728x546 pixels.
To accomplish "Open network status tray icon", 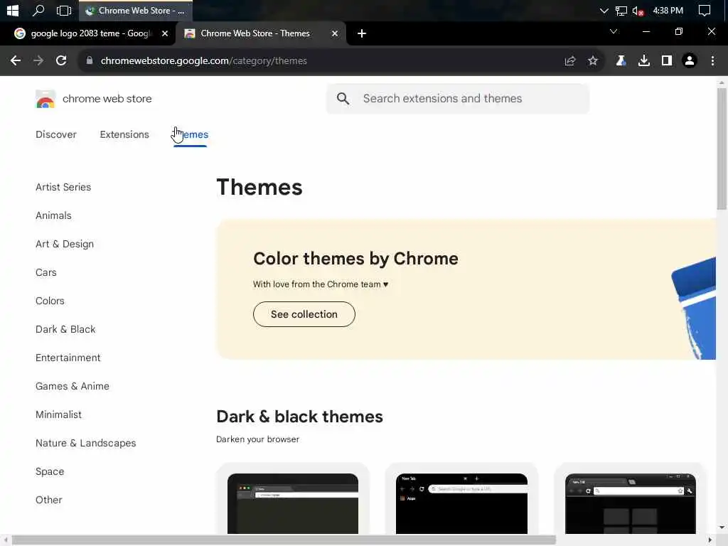I will (621, 10).
